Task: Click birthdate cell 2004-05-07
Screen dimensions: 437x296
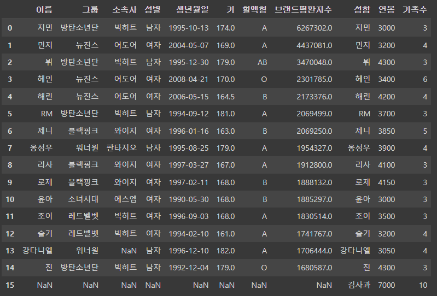Action: click(x=189, y=45)
